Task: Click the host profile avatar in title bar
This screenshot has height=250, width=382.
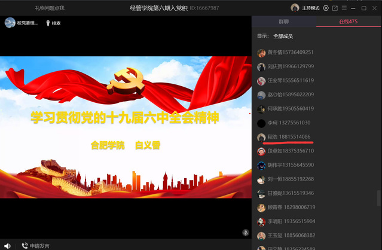Action: [x=294, y=8]
